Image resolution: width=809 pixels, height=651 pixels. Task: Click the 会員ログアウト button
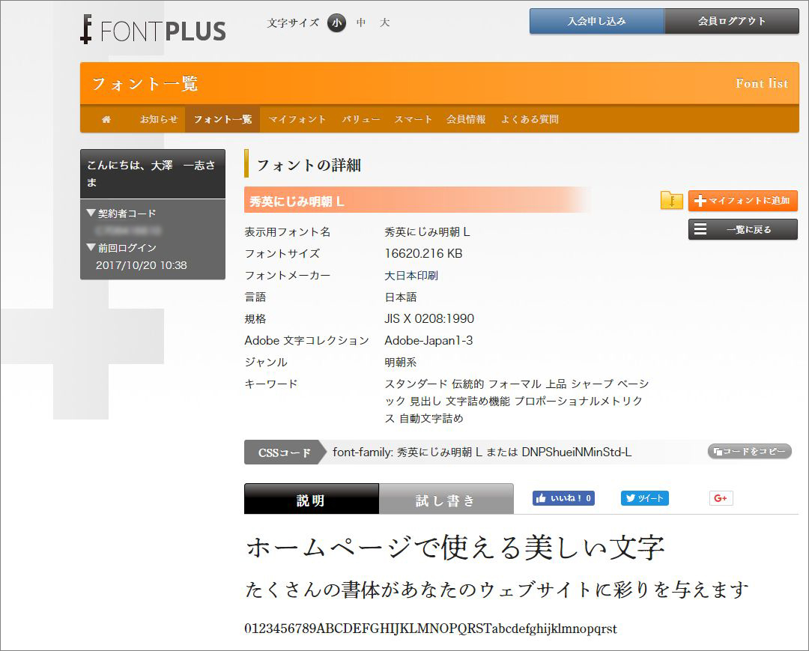click(732, 21)
